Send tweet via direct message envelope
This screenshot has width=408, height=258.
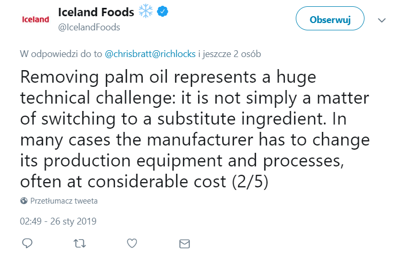184,243
